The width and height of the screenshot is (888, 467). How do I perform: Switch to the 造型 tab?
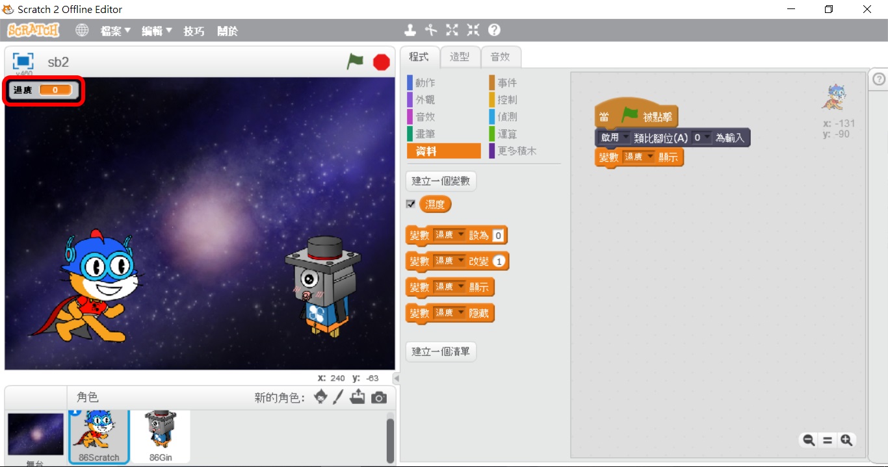[460, 57]
